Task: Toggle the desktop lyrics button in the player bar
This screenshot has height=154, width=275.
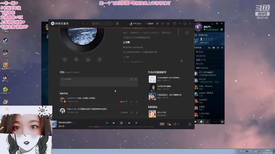Action: (x=136, y=123)
